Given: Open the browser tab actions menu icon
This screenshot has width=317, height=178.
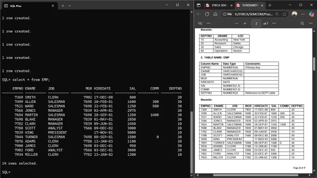Looking at the screenshot, I should point(199,6).
